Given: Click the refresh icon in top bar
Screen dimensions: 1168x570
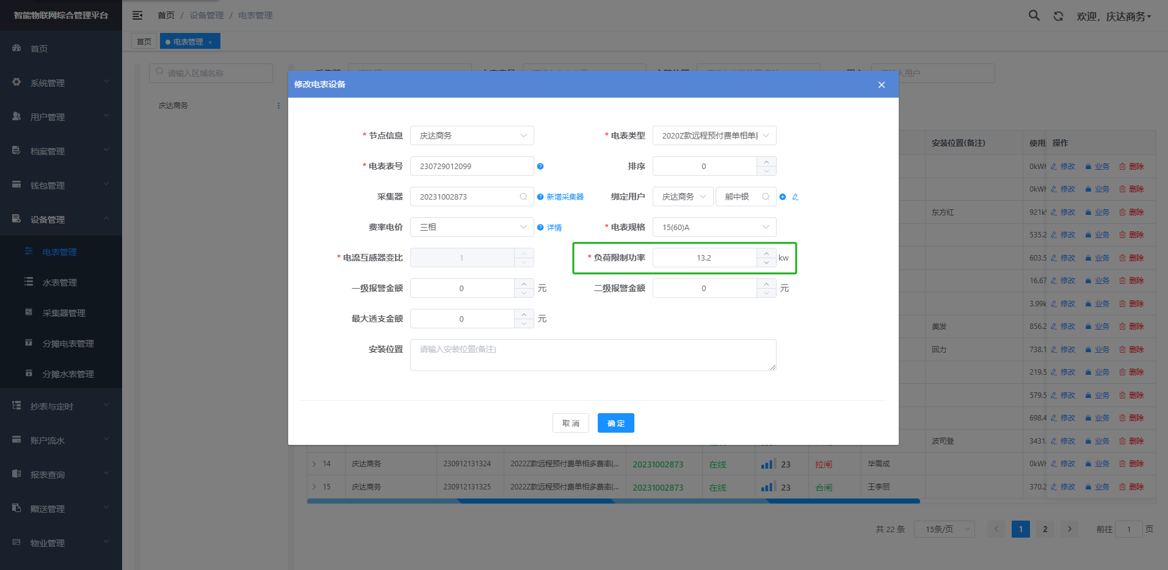Looking at the screenshot, I should pos(1058,16).
